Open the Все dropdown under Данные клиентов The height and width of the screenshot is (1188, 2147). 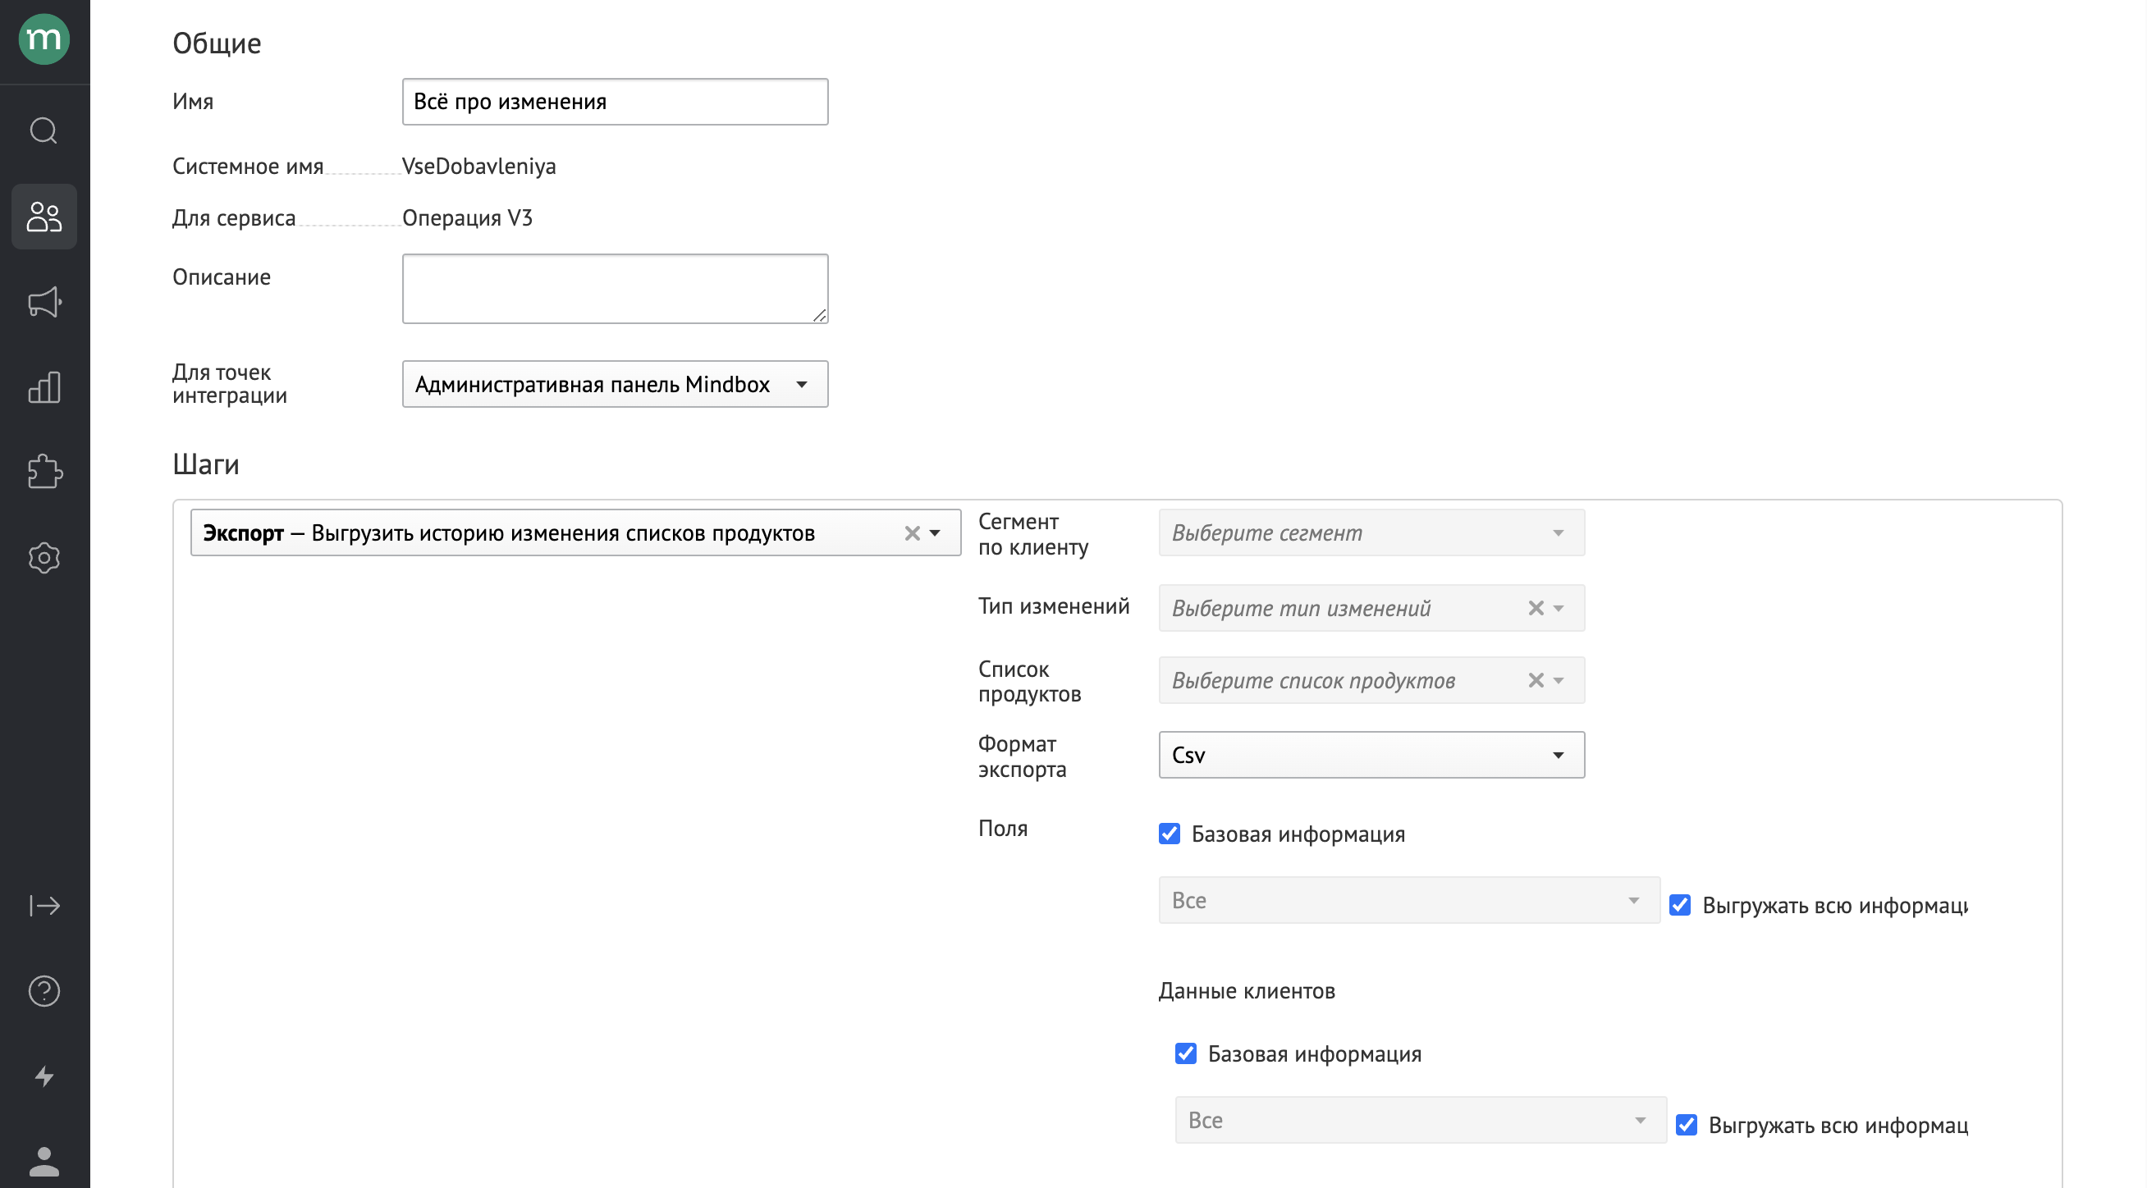click(1420, 1121)
